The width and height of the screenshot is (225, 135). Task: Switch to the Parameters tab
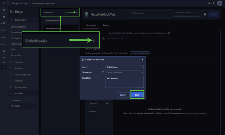[91, 25]
